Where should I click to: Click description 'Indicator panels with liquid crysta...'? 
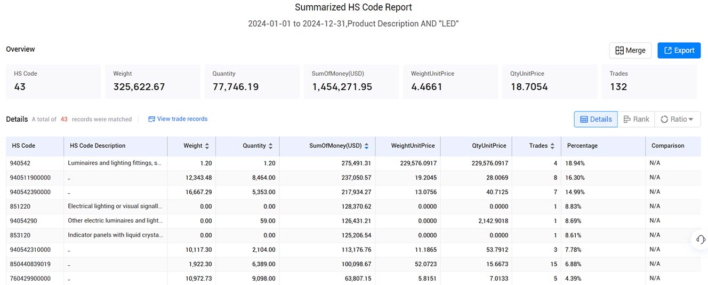[x=114, y=235]
